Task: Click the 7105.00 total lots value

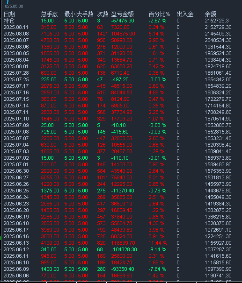Action: tap(50, 34)
